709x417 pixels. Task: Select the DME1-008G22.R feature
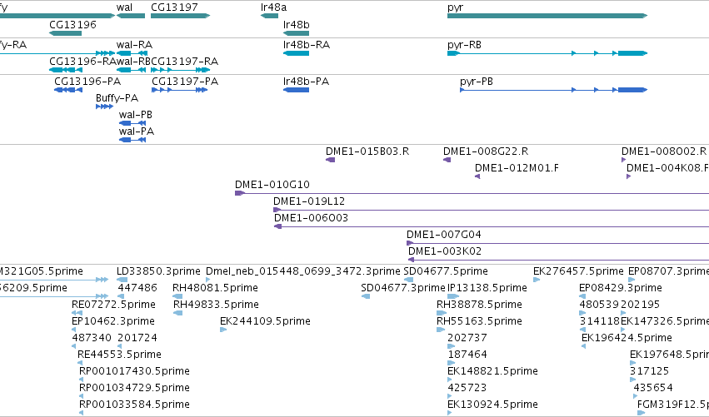coord(447,160)
